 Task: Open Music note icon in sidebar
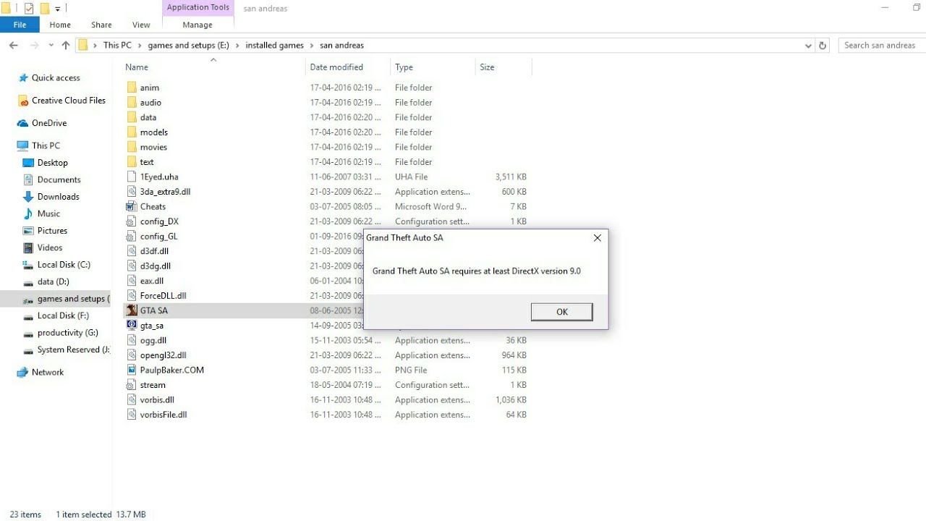pyautogui.click(x=28, y=213)
